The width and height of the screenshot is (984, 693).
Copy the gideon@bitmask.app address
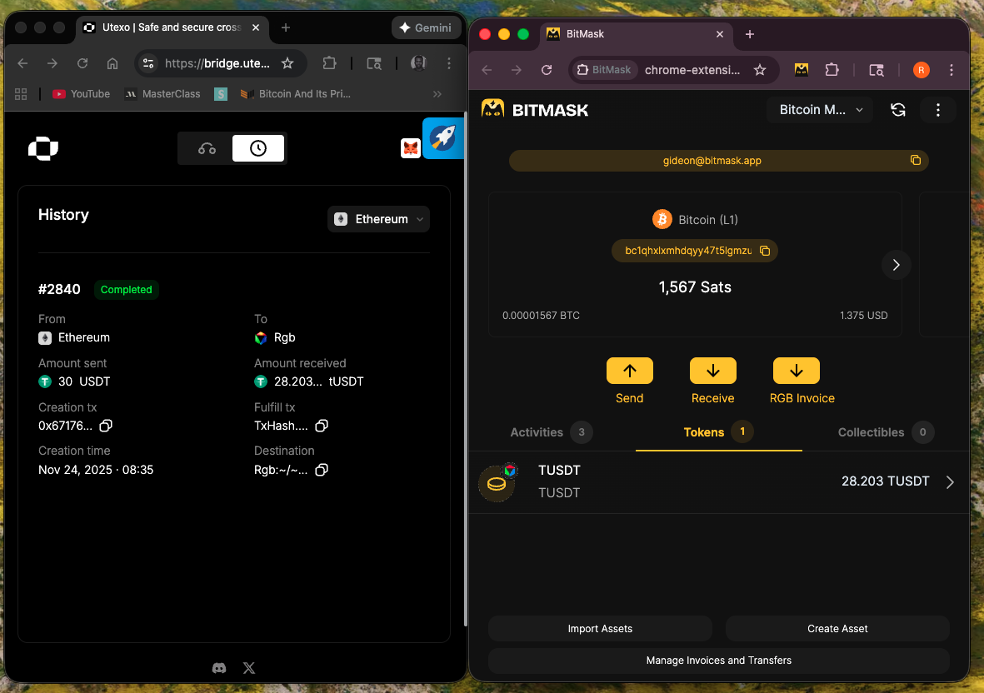coord(915,160)
